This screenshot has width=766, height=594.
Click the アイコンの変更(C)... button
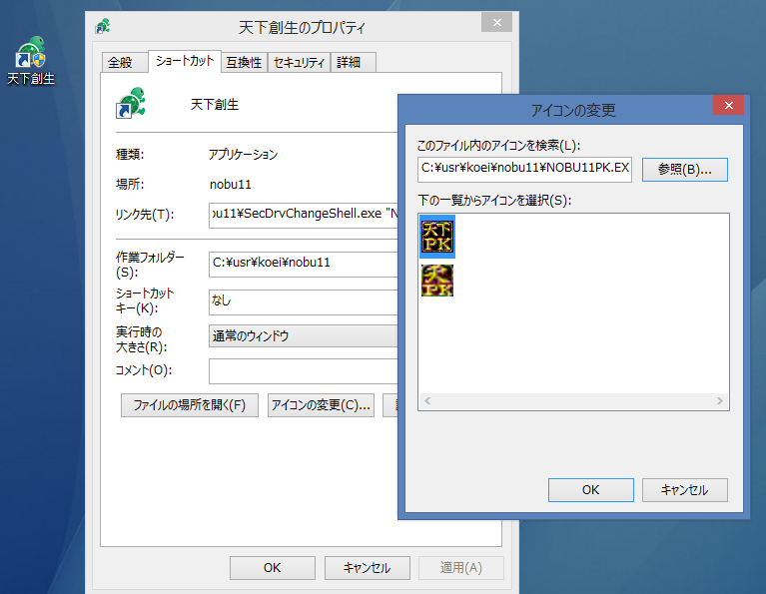pyautogui.click(x=321, y=405)
